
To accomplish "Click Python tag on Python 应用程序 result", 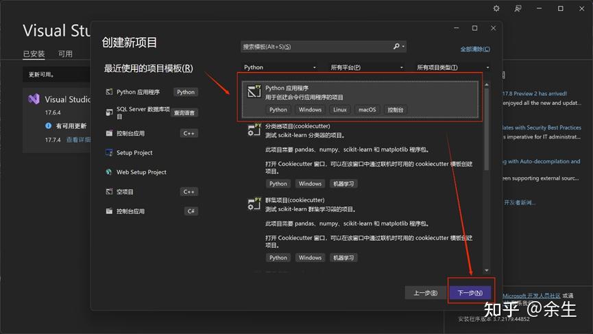I will tap(278, 110).
